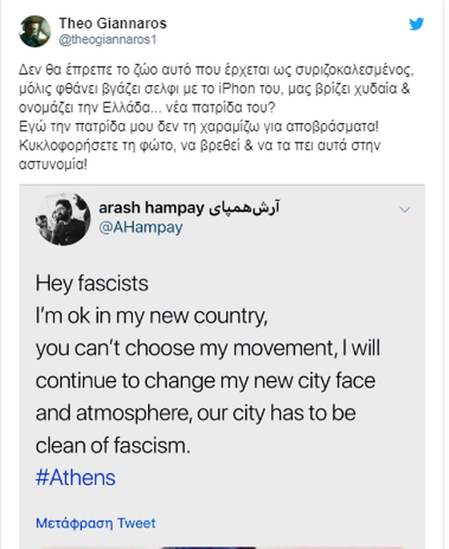
Task: Click the line I'm ok in my new country
Action: click(152, 315)
